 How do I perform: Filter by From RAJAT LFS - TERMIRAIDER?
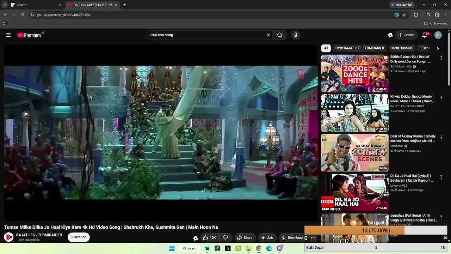360,48
